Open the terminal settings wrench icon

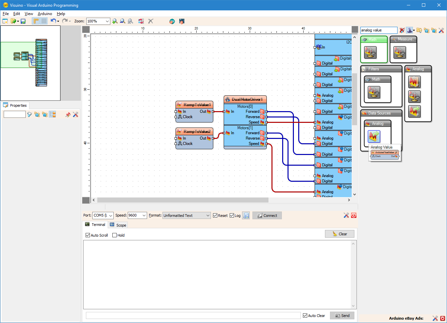pyautogui.click(x=346, y=215)
